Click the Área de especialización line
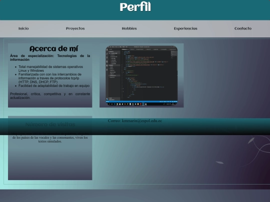Image resolution: width=270 pixels, height=202 pixels. coord(50,58)
